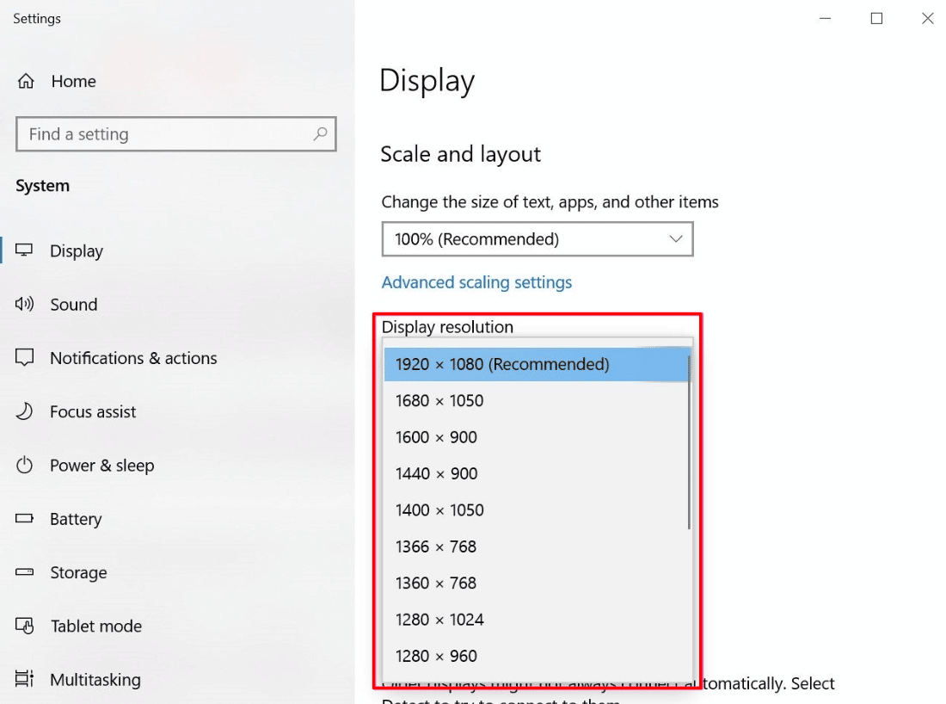Open Storage settings from the sidebar
The height and width of the screenshot is (704, 946).
tap(27, 572)
